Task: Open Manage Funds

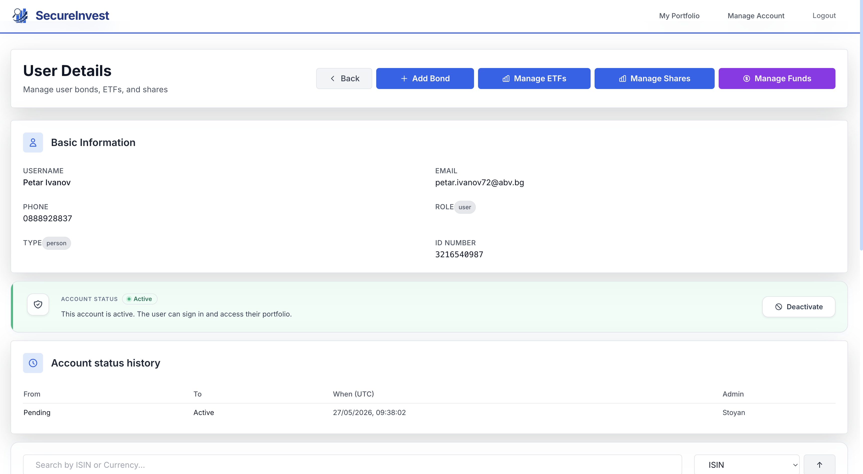Action: 777,78
